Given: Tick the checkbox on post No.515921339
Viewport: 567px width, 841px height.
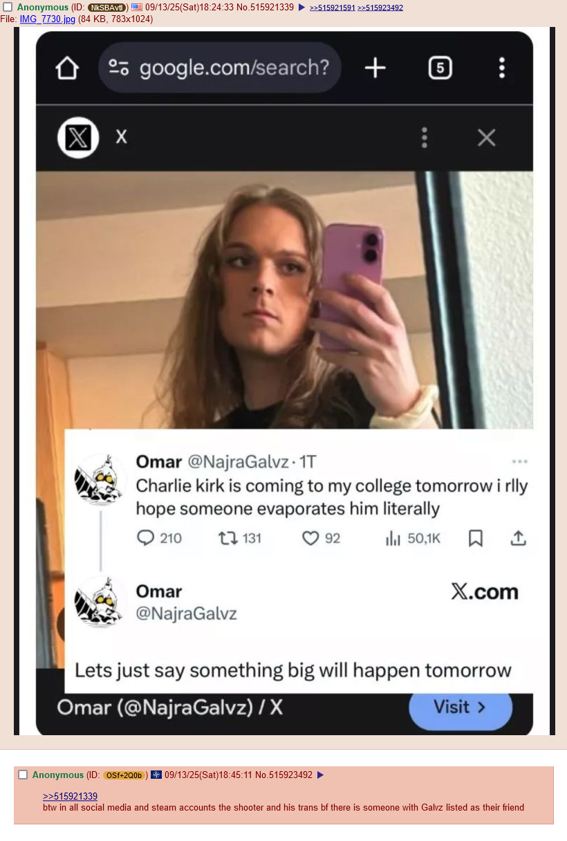Looking at the screenshot, I should [8, 7].
